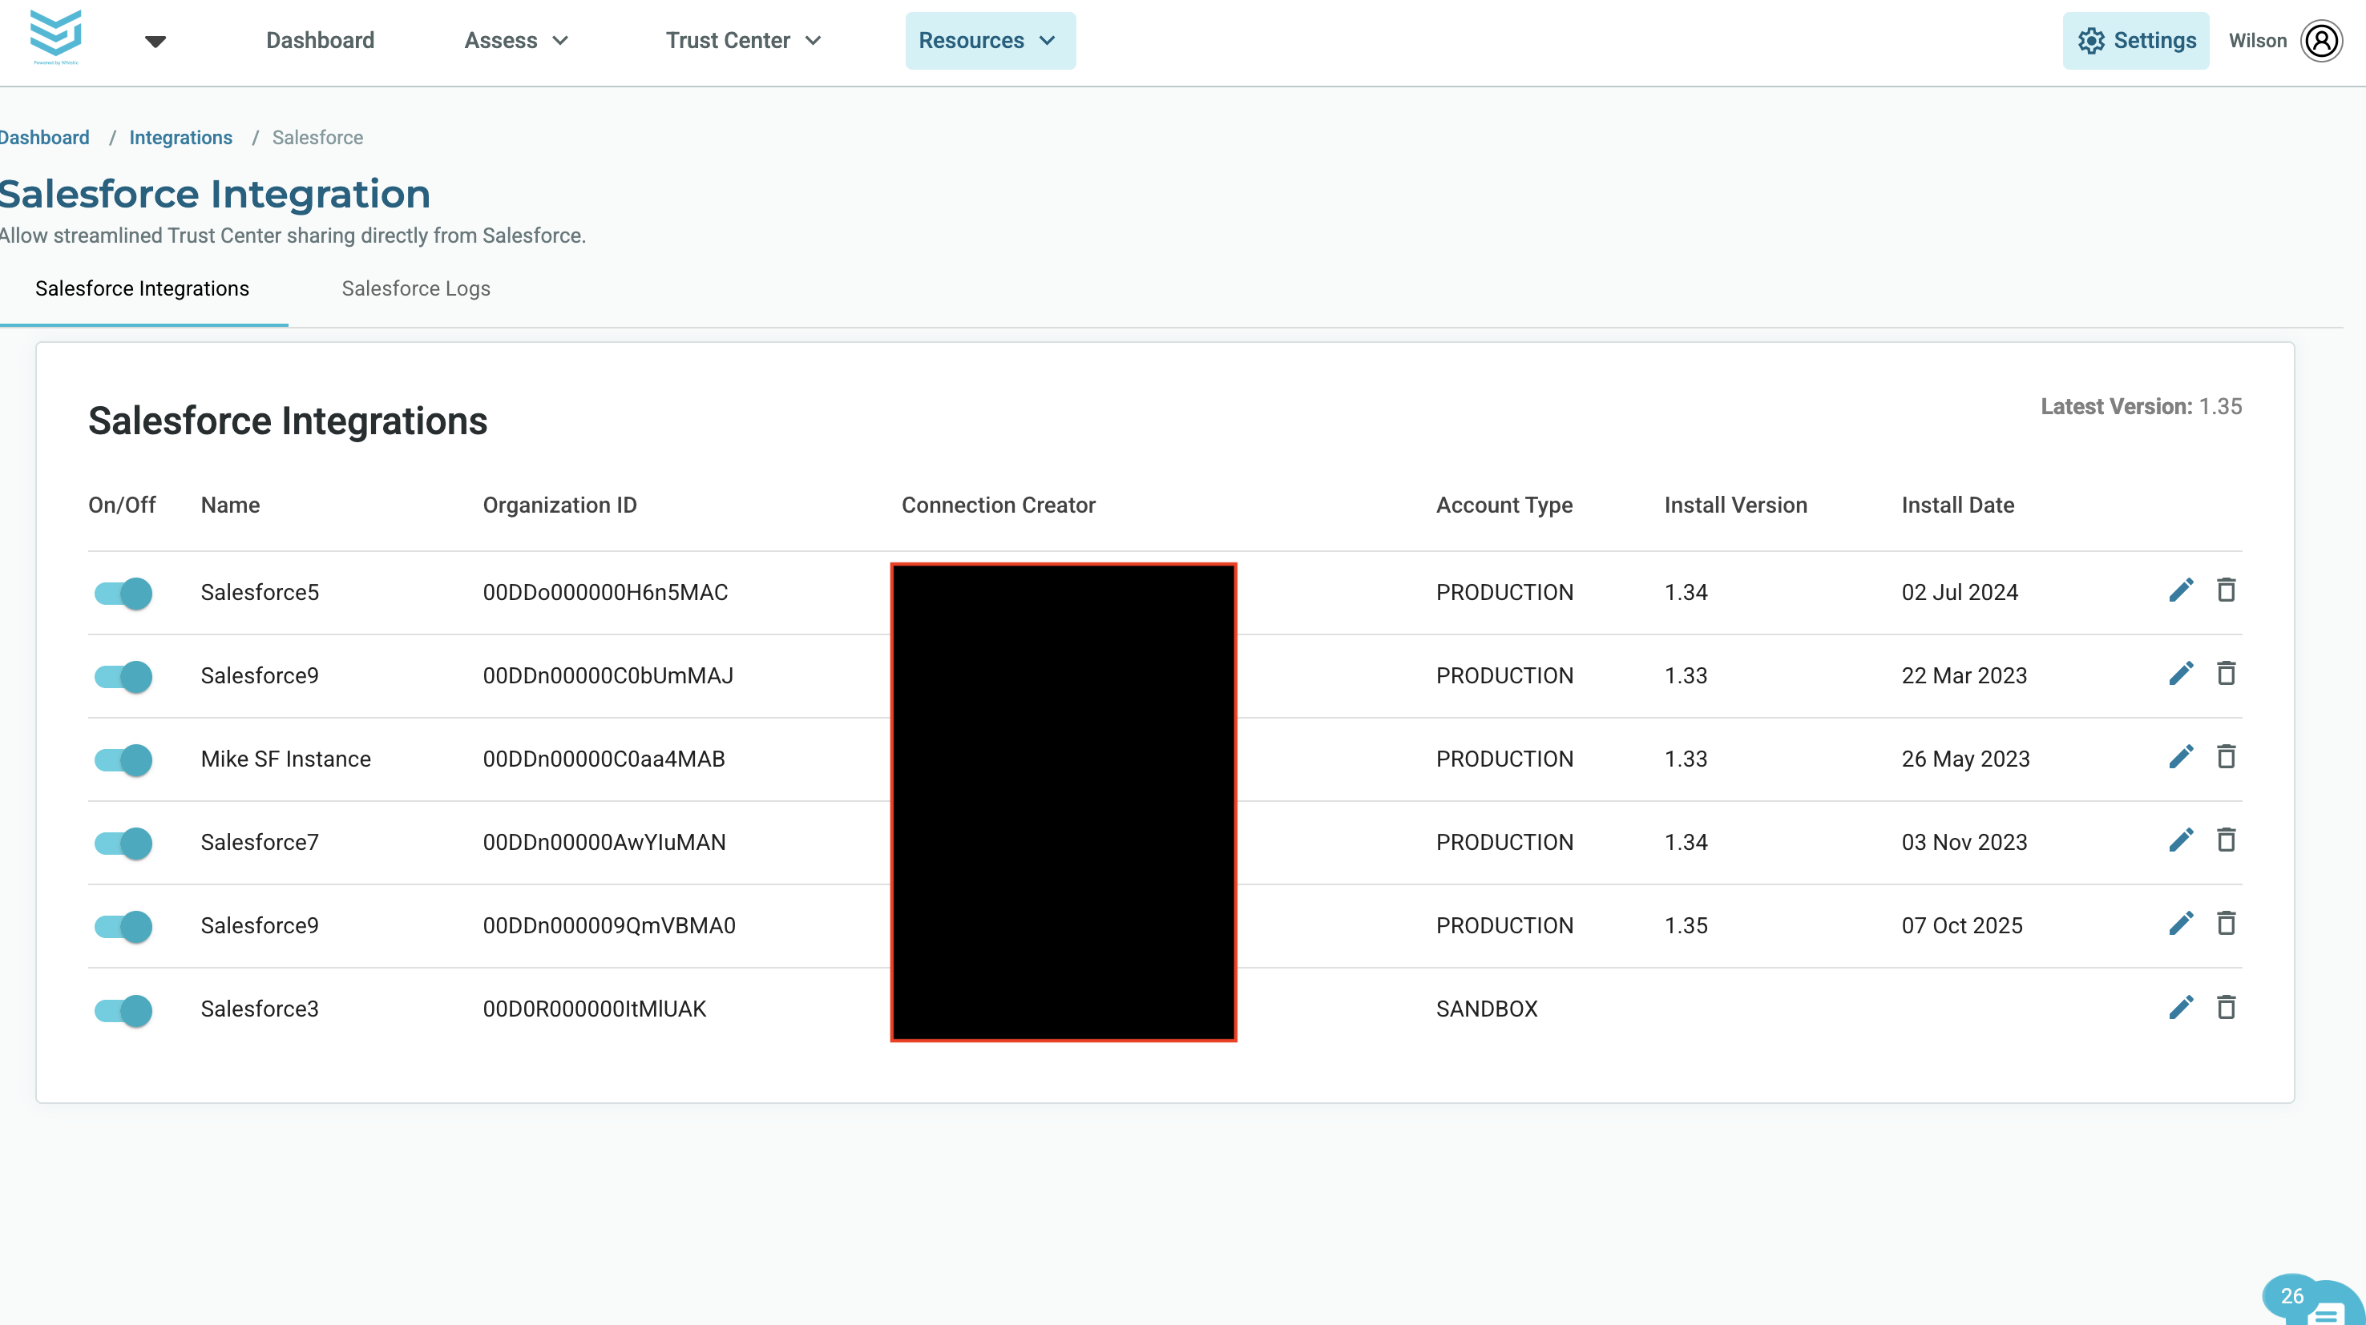Open Wilson's user profile avatar
Screen dimensions: 2366x1325
pos(2321,40)
